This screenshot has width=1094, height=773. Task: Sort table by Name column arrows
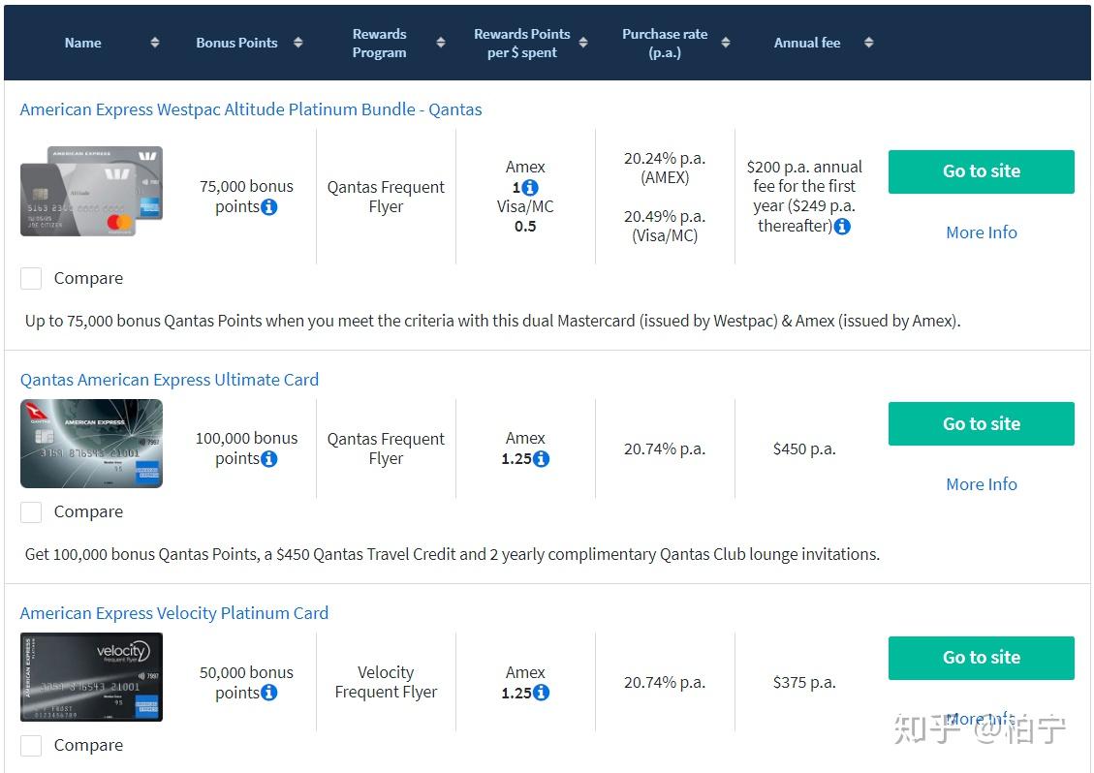(155, 43)
